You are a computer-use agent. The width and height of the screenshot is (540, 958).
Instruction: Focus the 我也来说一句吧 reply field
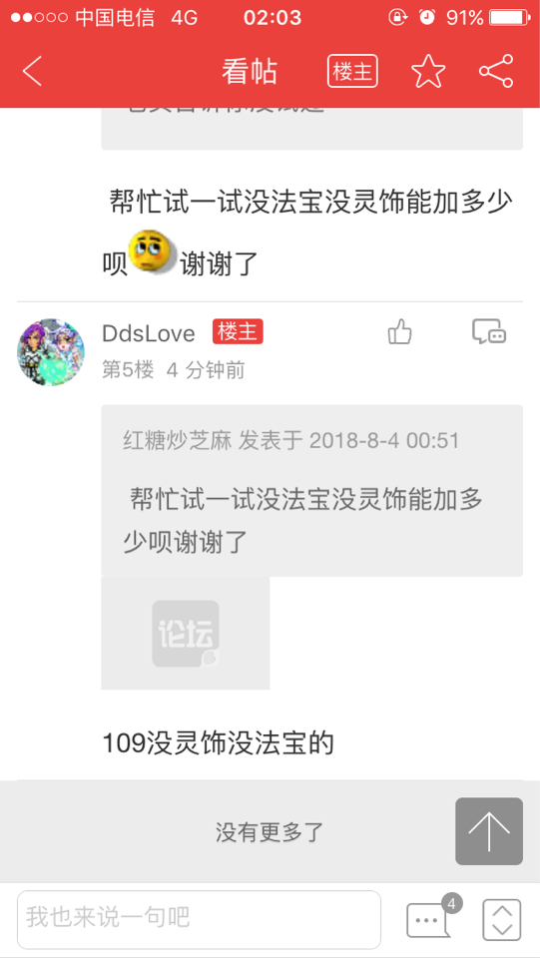[200, 919]
